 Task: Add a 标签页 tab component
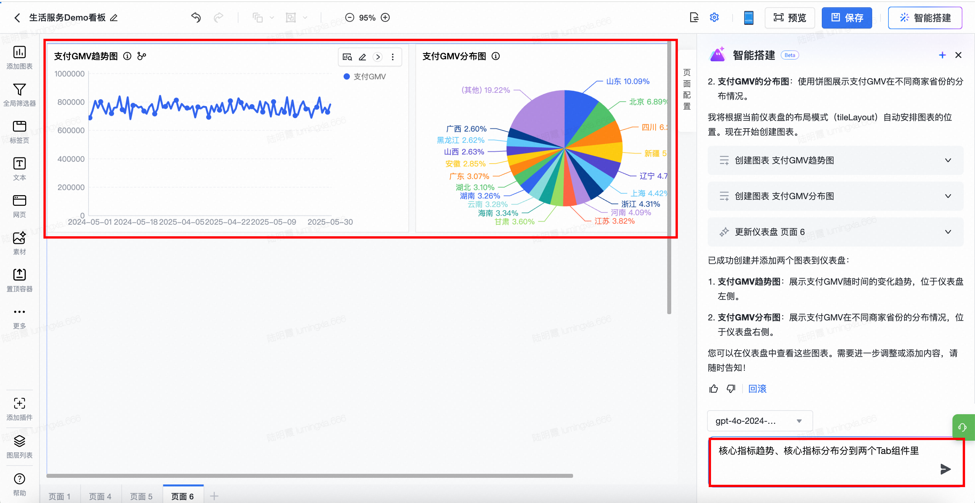[x=19, y=127]
